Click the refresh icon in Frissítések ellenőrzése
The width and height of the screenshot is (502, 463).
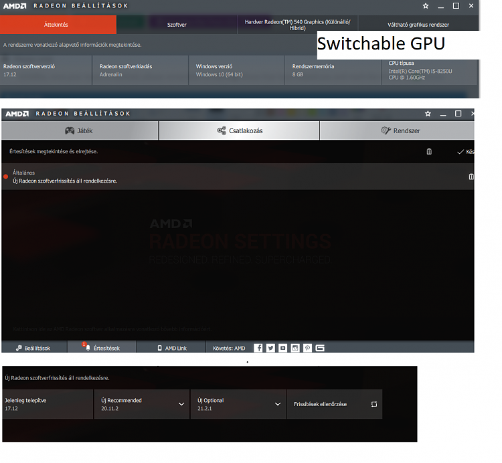(374, 404)
